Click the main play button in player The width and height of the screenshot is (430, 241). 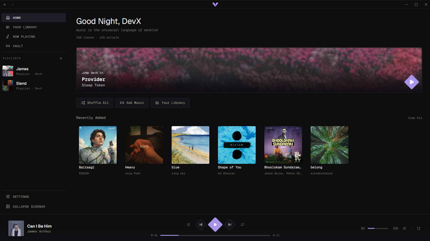click(x=215, y=225)
